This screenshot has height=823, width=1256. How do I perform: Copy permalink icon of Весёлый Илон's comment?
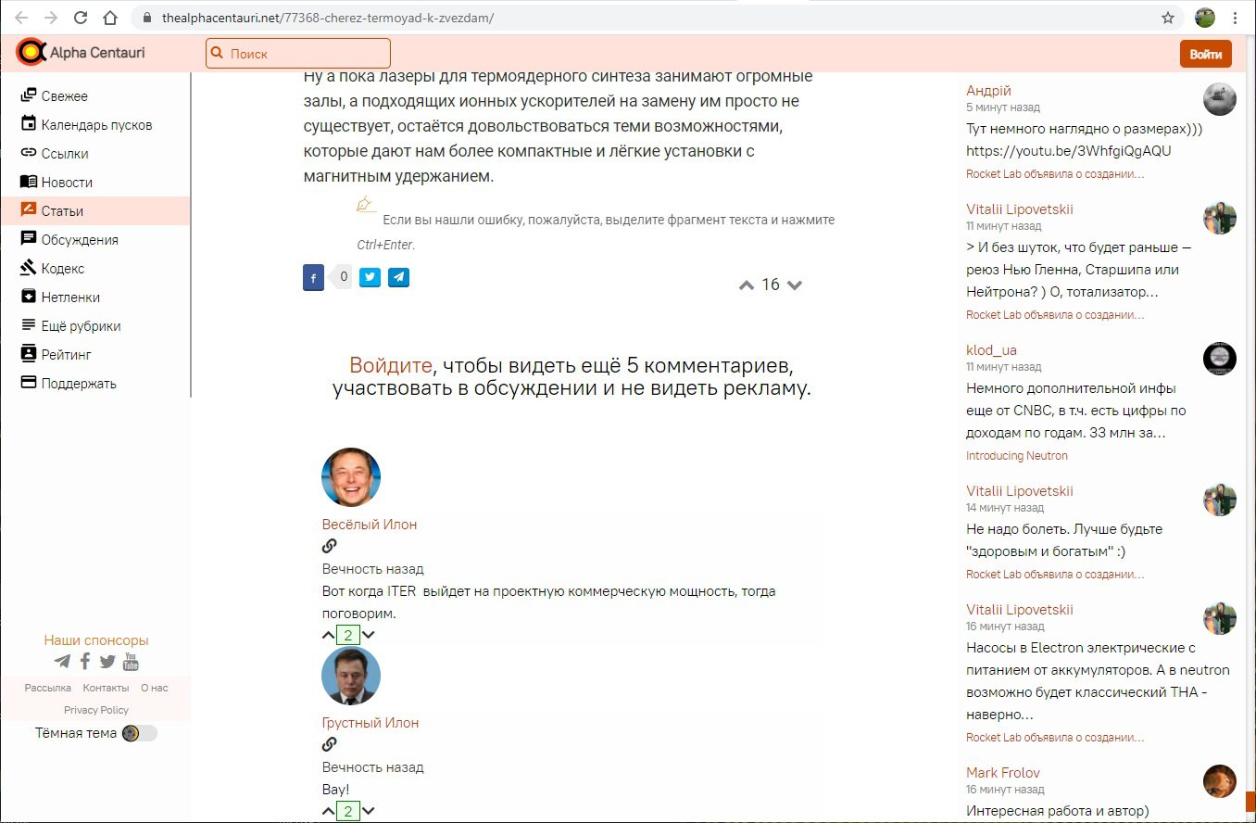(x=329, y=546)
